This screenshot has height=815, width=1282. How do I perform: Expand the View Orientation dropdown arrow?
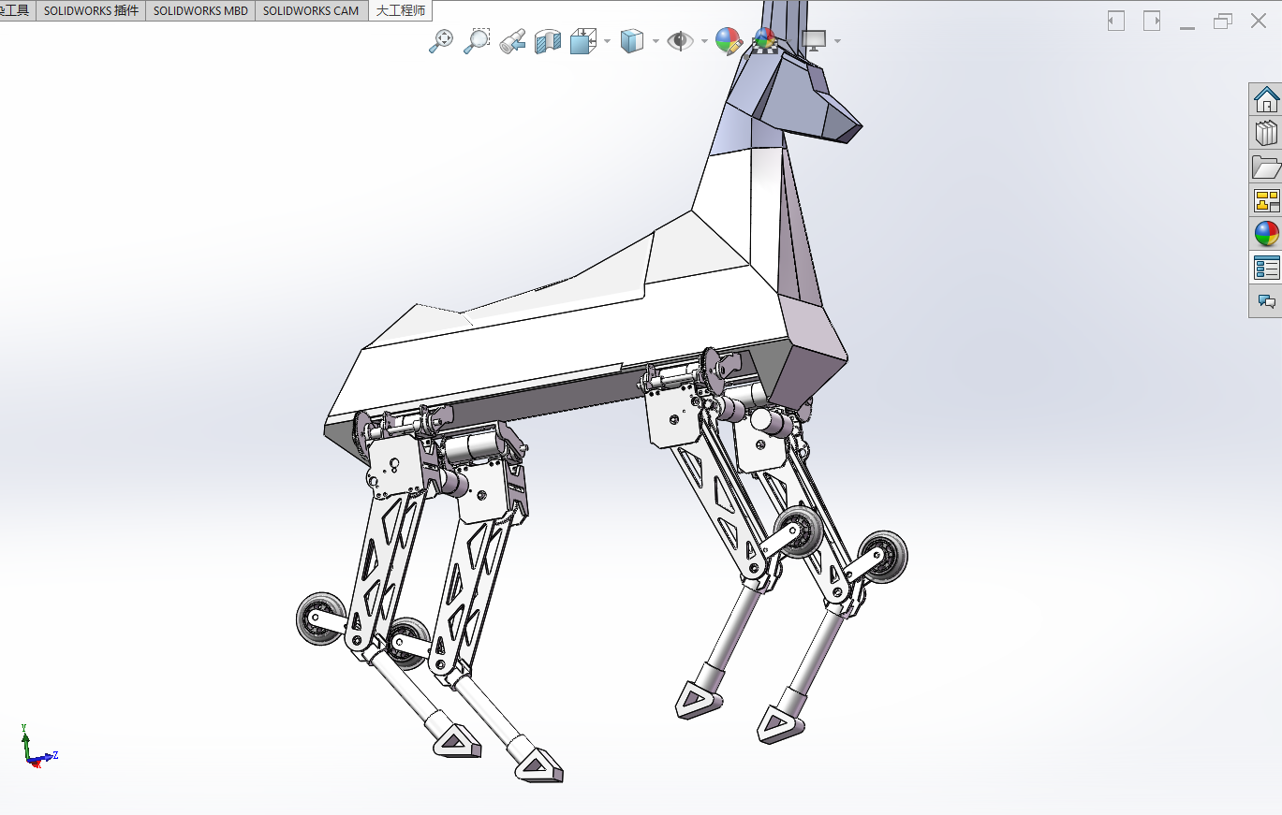[x=608, y=41]
